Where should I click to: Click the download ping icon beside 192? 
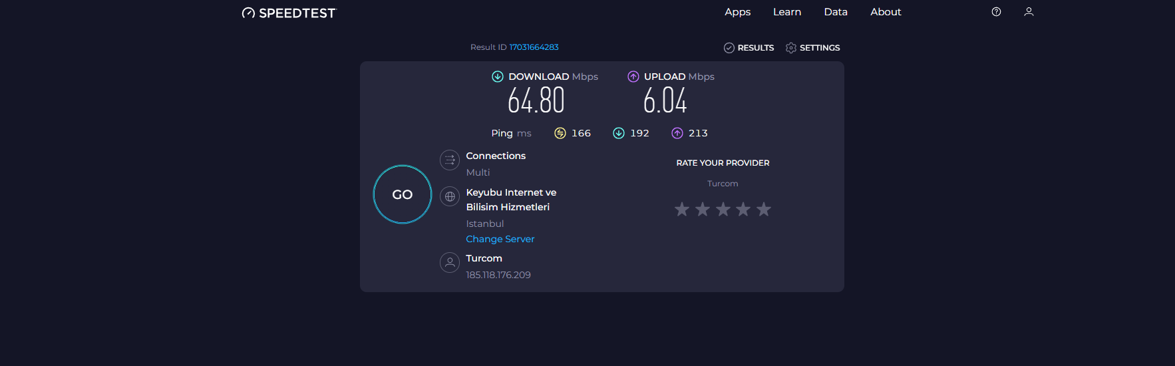pos(619,133)
